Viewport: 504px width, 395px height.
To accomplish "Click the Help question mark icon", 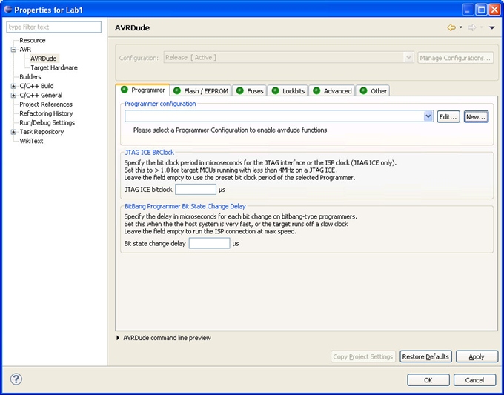I will click(16, 379).
